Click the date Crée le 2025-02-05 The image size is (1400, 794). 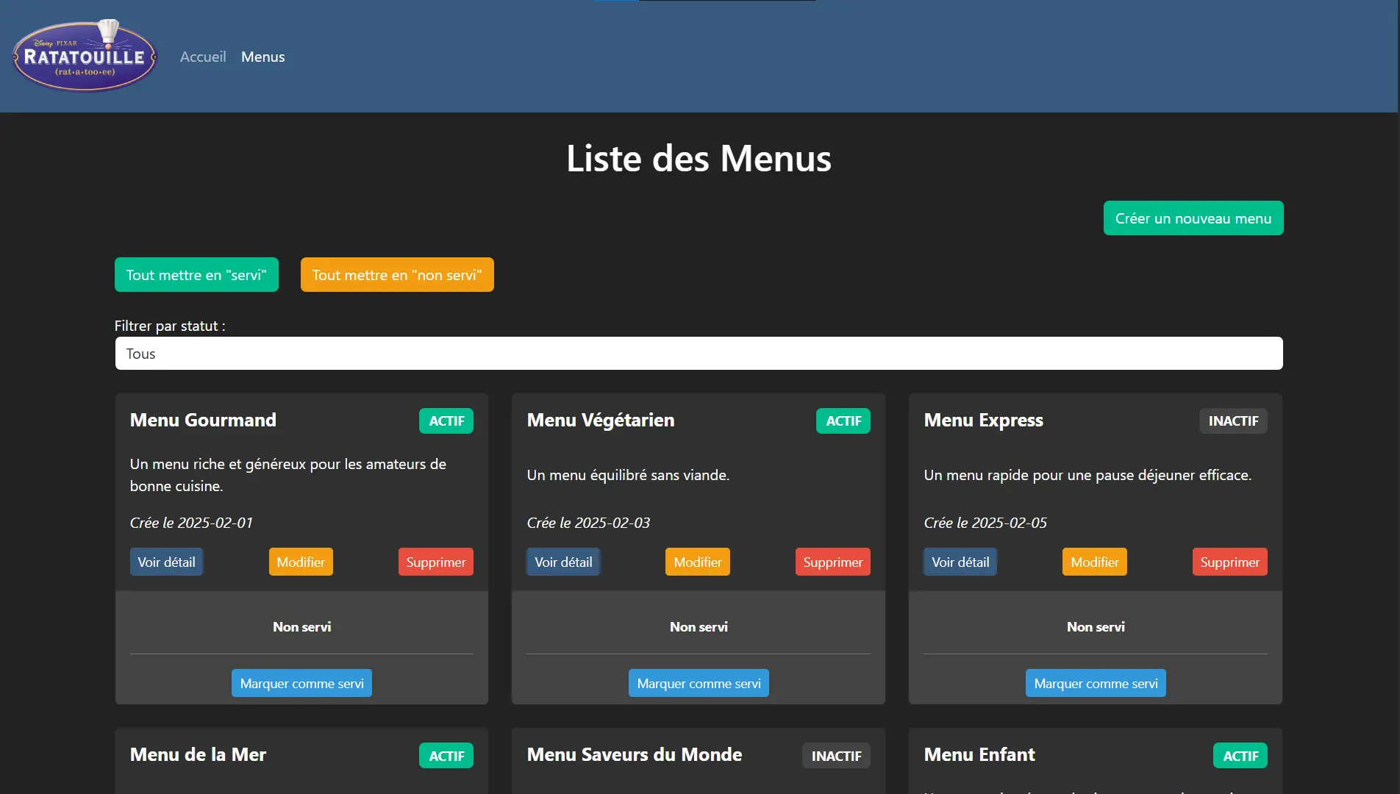985,523
